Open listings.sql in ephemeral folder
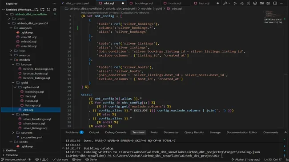 click(33, 105)
